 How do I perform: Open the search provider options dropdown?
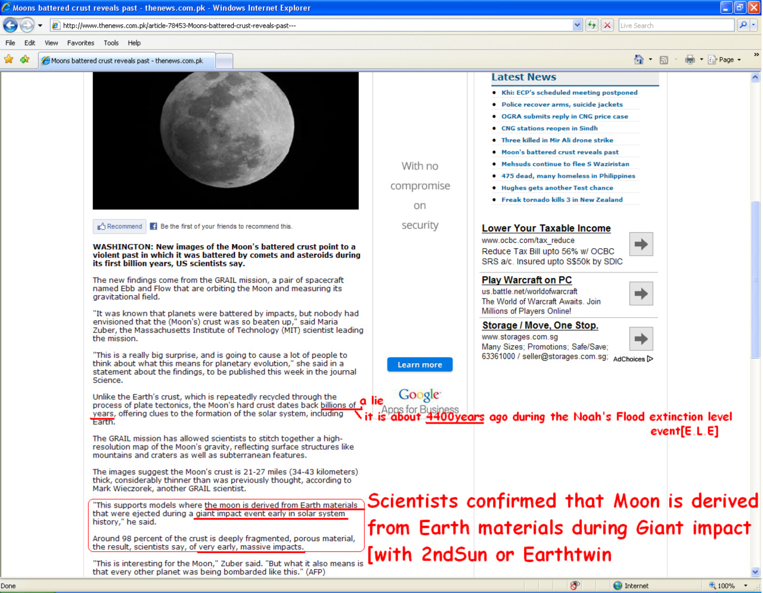coord(753,25)
